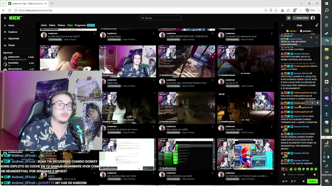Reply to the hovered XxelincognitoxX message
Screen dimensions: 332x186
307,103
